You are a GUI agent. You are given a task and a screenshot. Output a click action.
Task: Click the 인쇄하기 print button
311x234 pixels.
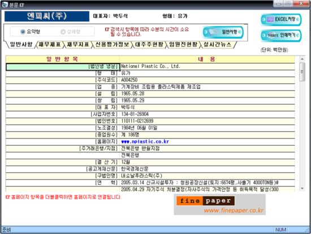point(281,35)
